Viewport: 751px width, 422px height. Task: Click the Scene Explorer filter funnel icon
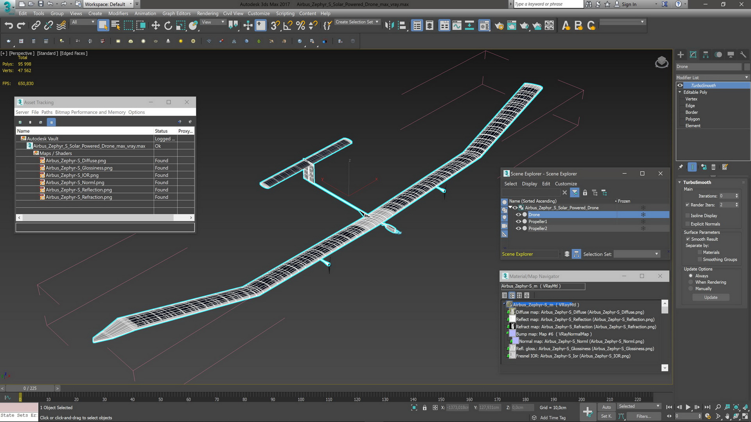click(x=575, y=193)
